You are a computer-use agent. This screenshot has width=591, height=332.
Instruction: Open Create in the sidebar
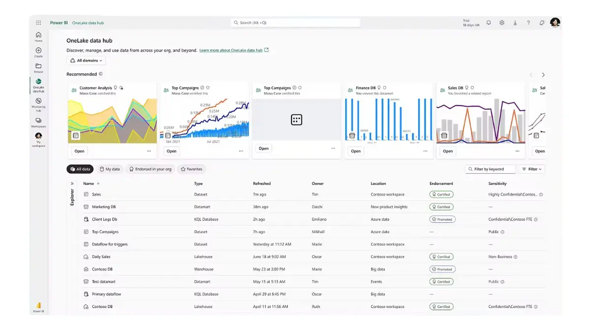coord(38,52)
